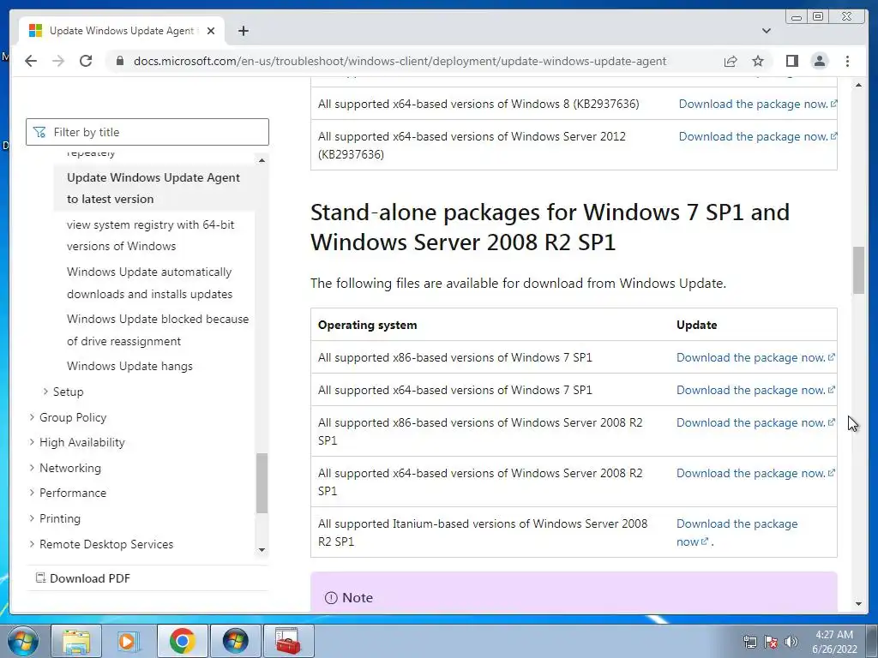Click the browser forward arrow
The image size is (878, 658).
click(x=58, y=61)
